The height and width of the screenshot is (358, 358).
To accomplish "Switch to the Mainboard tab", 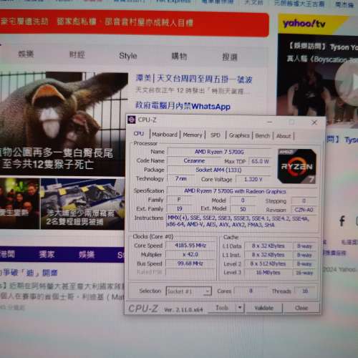I will (165, 135).
